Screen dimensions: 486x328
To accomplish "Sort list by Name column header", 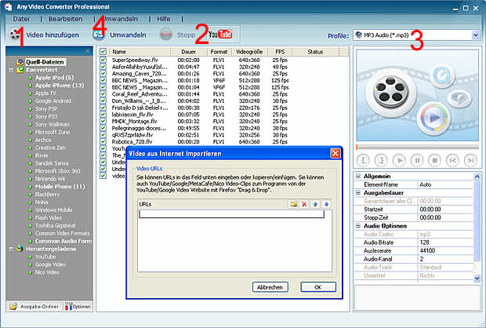I will pyautogui.click(x=140, y=52).
